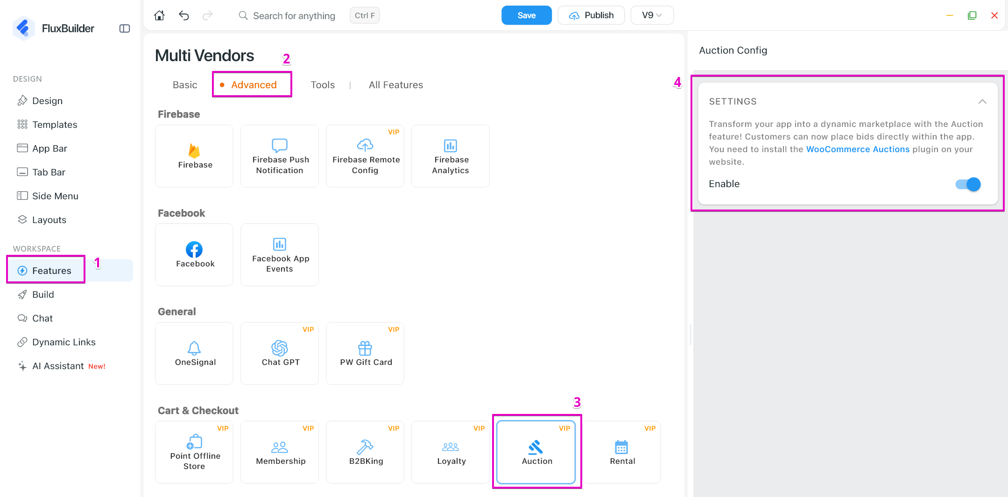Click the Publish button
1008x497 pixels.
(x=591, y=15)
